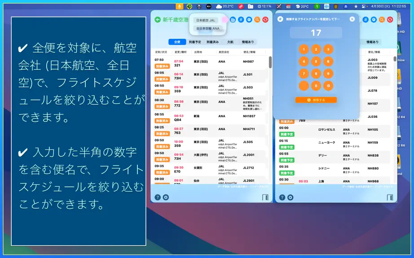Tap keypad digit 4
Screen dimensions: 414x258
pyautogui.click(x=304, y=61)
